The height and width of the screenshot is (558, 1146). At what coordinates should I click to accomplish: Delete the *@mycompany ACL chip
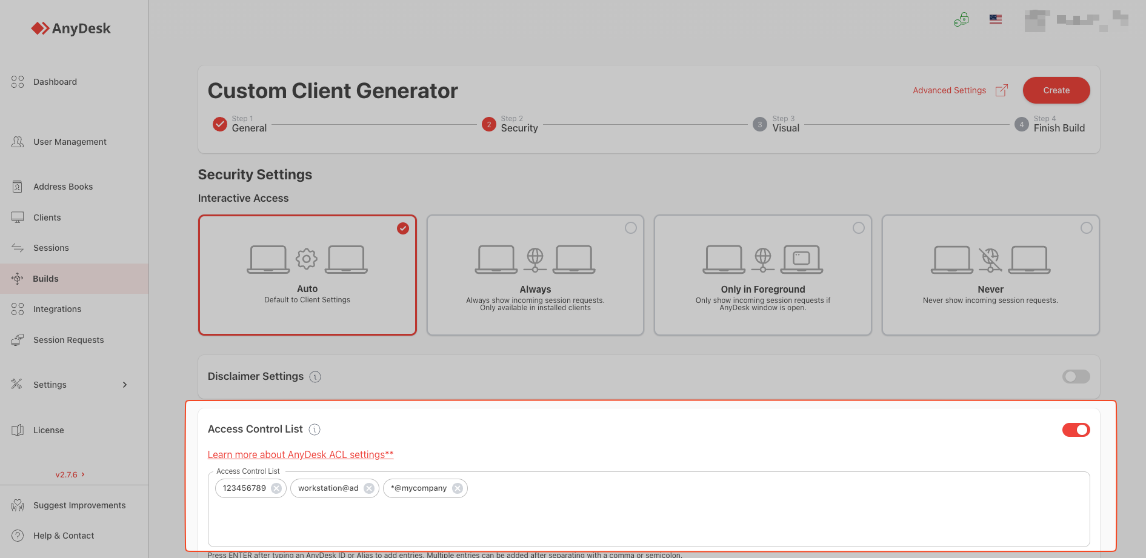pos(458,488)
